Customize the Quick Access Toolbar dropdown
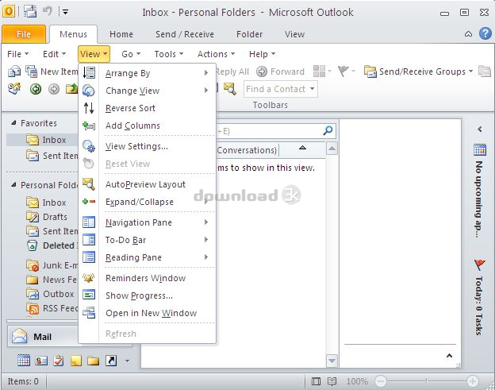This screenshot has height=390, width=495. coord(65,12)
